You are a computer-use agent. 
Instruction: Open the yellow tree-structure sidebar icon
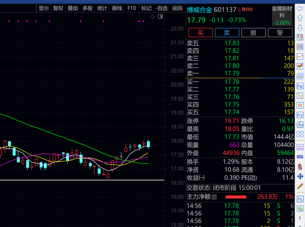[x=300, y=96]
